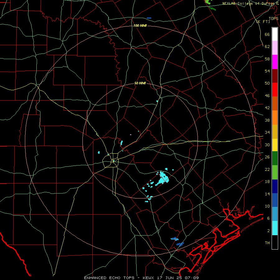Choose the dark orange legend swatch
Image resolution: width=280 pixels, height=280 pixels.
(275, 104)
